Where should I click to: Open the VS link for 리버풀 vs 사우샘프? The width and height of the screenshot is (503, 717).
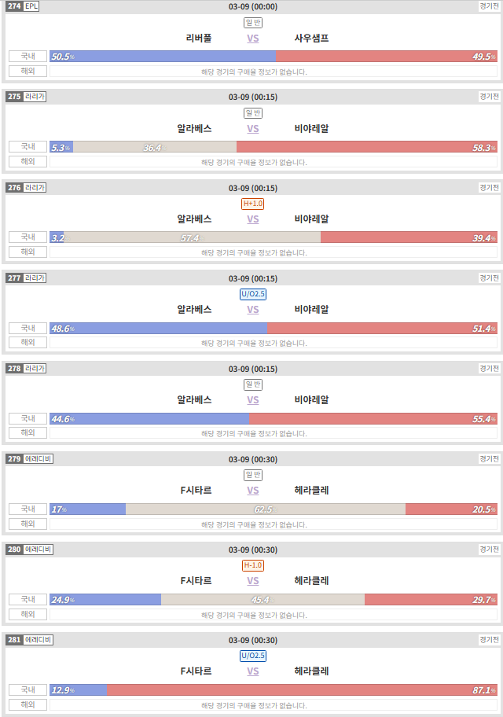(253, 39)
